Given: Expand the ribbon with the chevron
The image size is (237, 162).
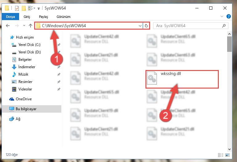Looking at the screenshot, I should coord(222,16).
